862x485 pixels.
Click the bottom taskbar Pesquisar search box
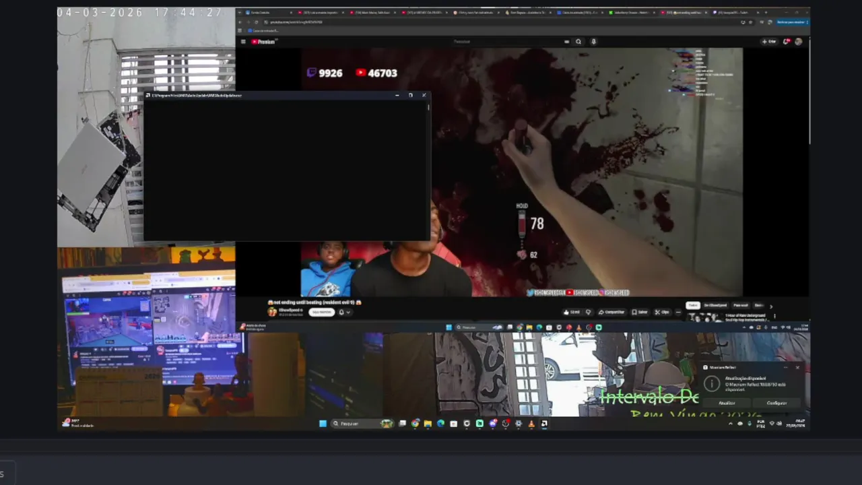click(362, 424)
